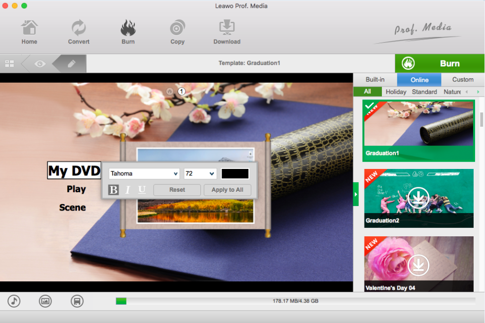Add background image with picture icon

pyautogui.click(x=45, y=301)
